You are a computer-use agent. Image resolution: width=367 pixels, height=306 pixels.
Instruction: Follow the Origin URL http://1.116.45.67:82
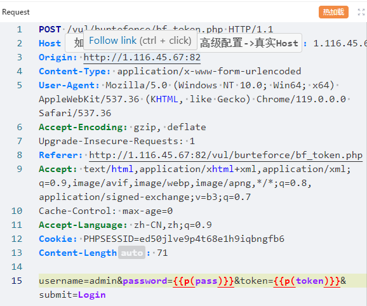(142, 57)
